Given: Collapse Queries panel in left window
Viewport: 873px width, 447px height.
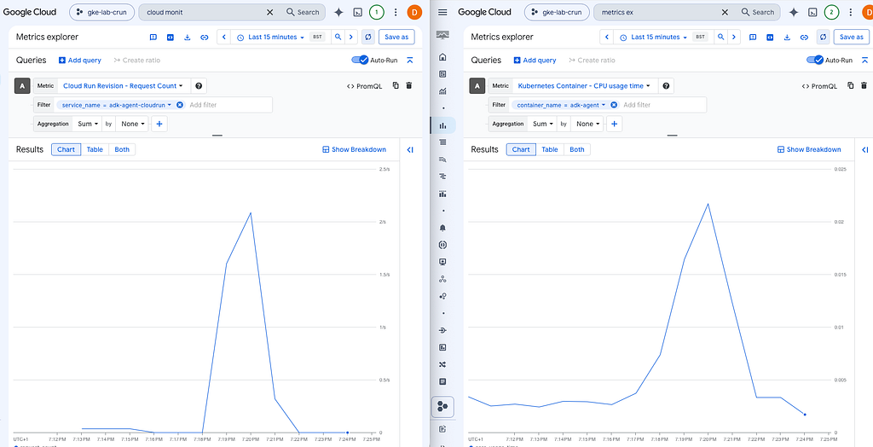Looking at the screenshot, I should [410, 61].
